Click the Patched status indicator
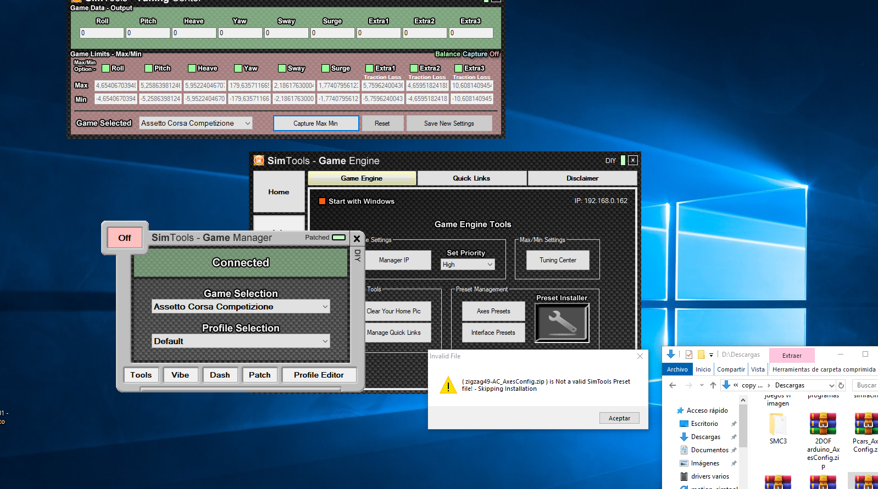The height and width of the screenshot is (489, 878). pyautogui.click(x=339, y=238)
